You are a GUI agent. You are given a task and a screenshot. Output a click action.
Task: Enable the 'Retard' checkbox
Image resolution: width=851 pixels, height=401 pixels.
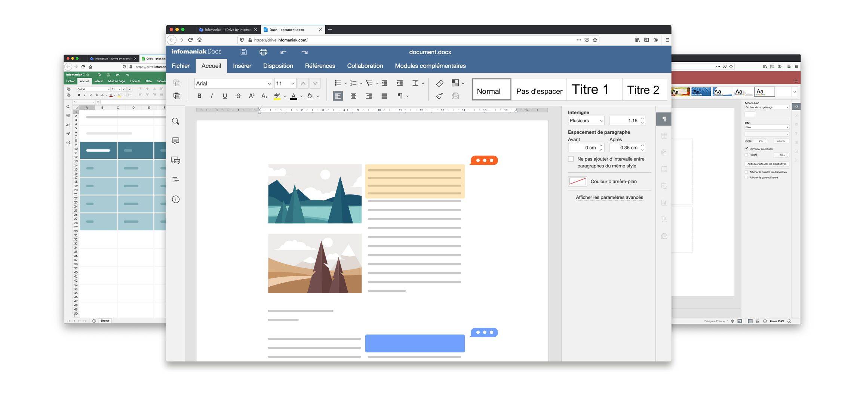point(746,155)
